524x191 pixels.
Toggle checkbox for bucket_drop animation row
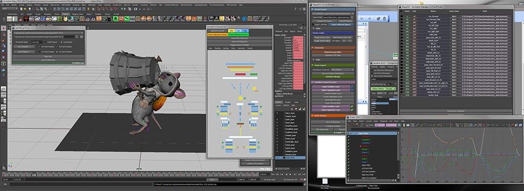[401, 95]
